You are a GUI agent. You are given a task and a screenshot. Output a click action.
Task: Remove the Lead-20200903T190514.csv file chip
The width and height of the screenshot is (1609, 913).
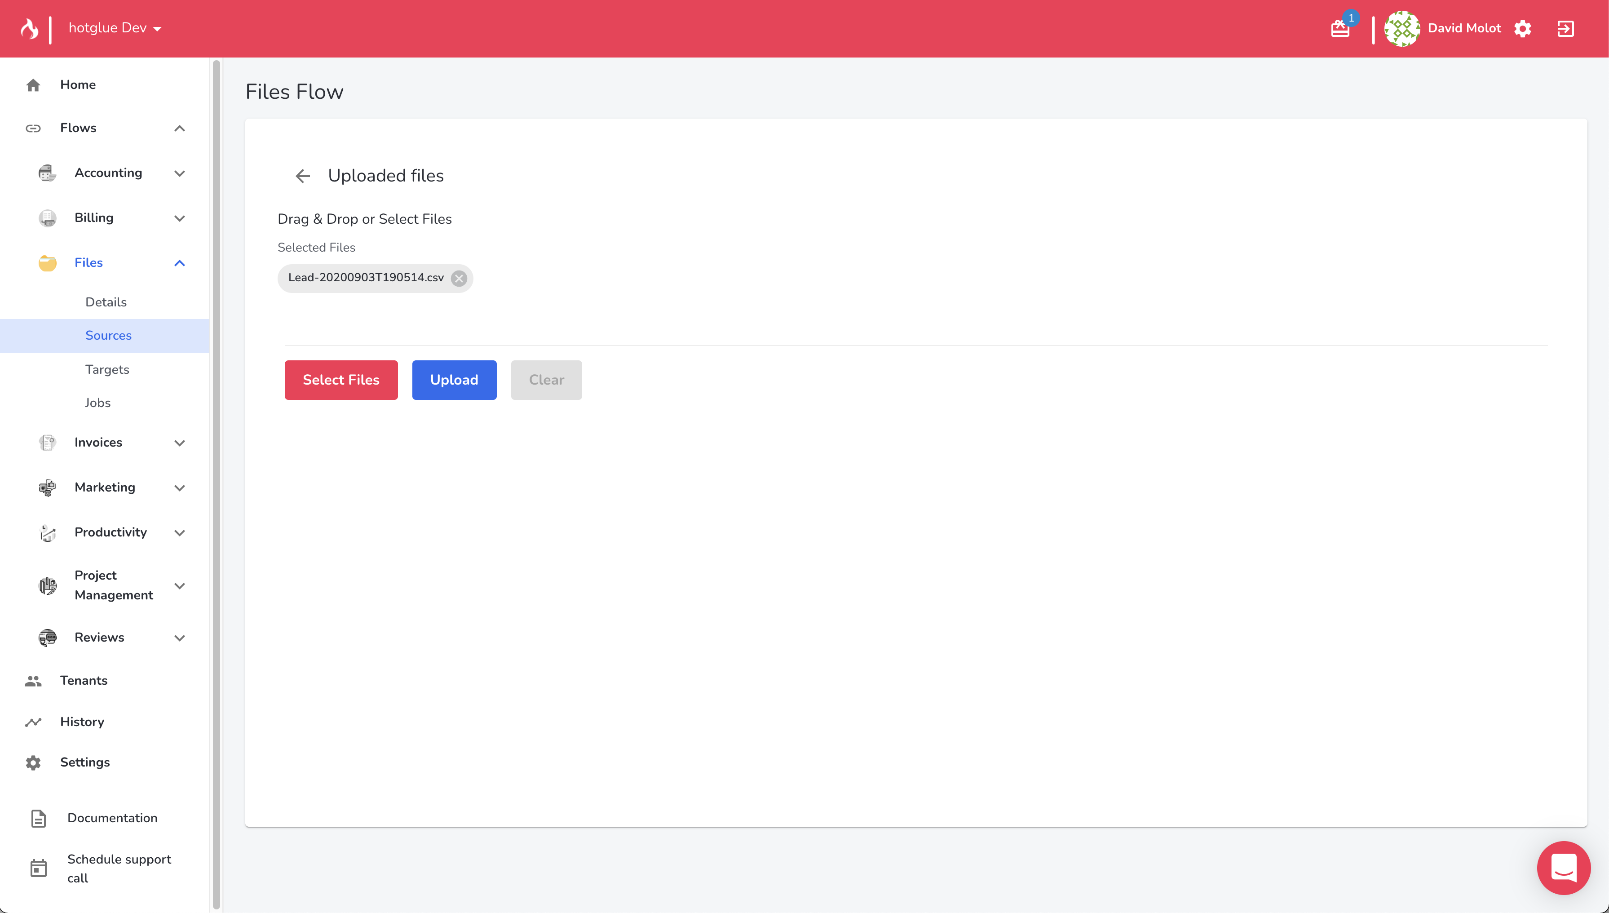459,279
